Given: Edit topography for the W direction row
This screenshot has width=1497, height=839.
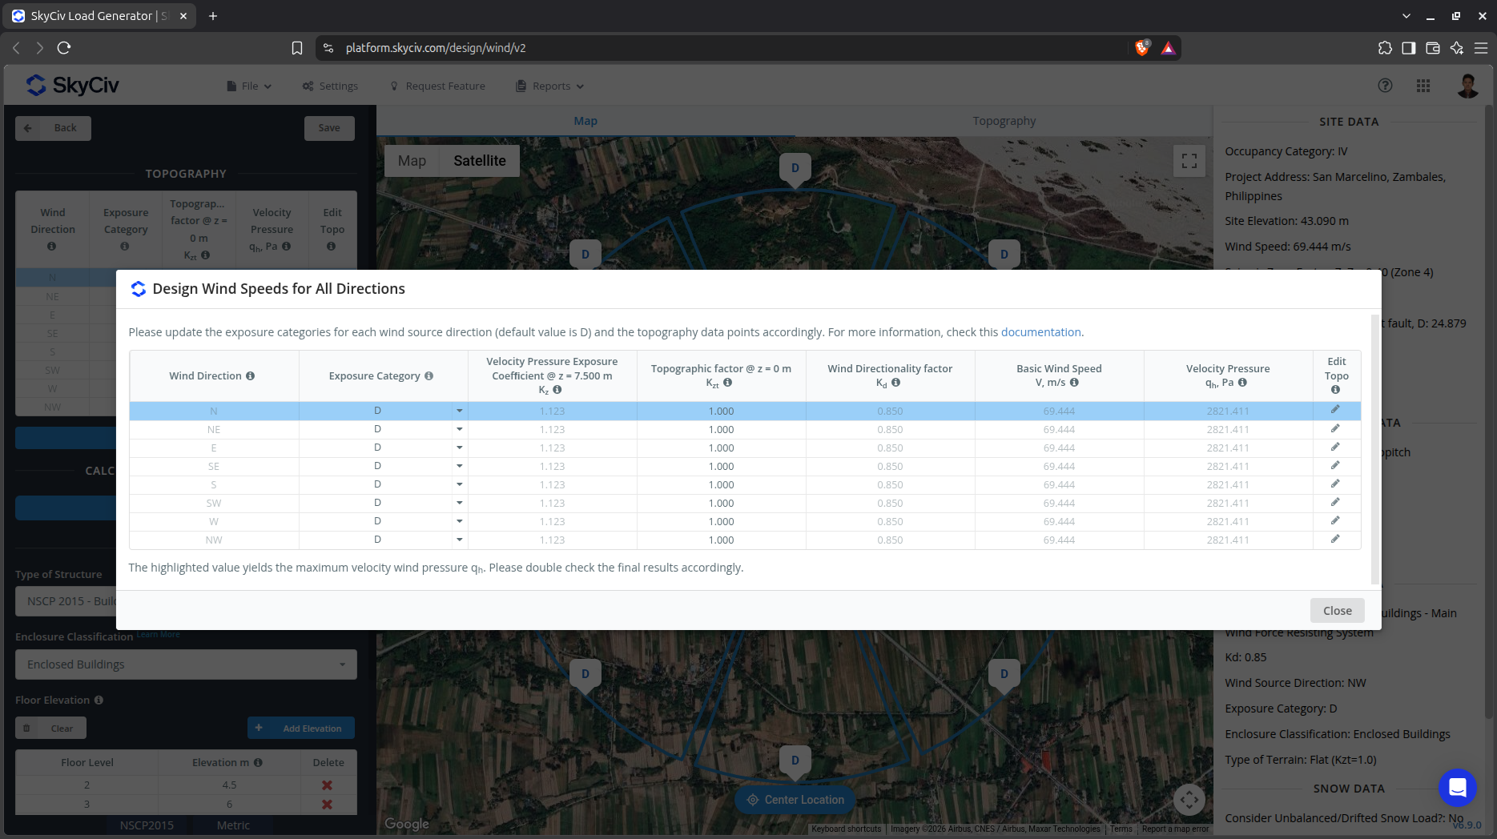Looking at the screenshot, I should click(1335, 520).
